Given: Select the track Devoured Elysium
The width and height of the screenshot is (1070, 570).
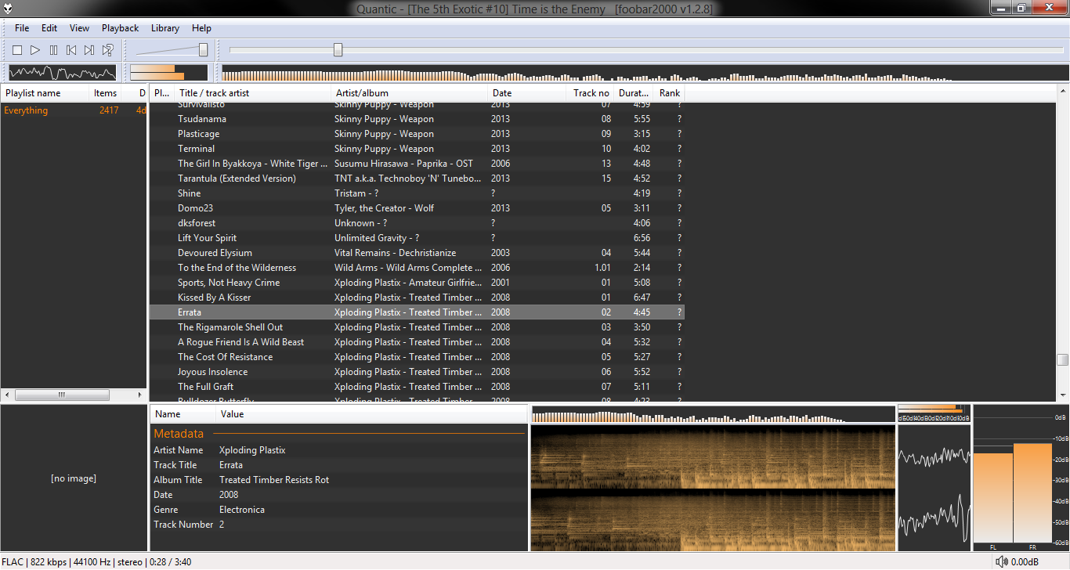Looking at the screenshot, I should [417, 253].
